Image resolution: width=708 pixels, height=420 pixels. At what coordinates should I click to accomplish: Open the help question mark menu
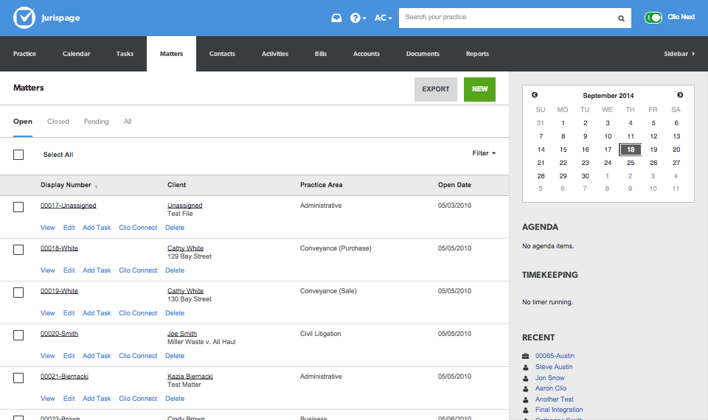click(358, 18)
